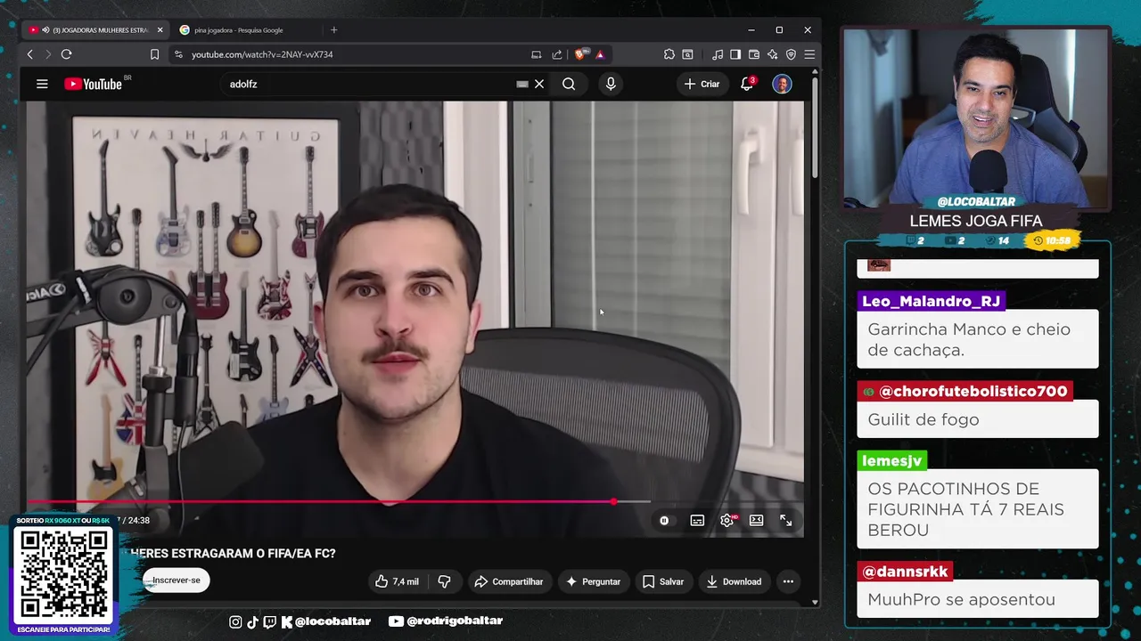This screenshot has width=1141, height=641.
Task: Enter fullscreen on the video player
Action: coord(786,521)
